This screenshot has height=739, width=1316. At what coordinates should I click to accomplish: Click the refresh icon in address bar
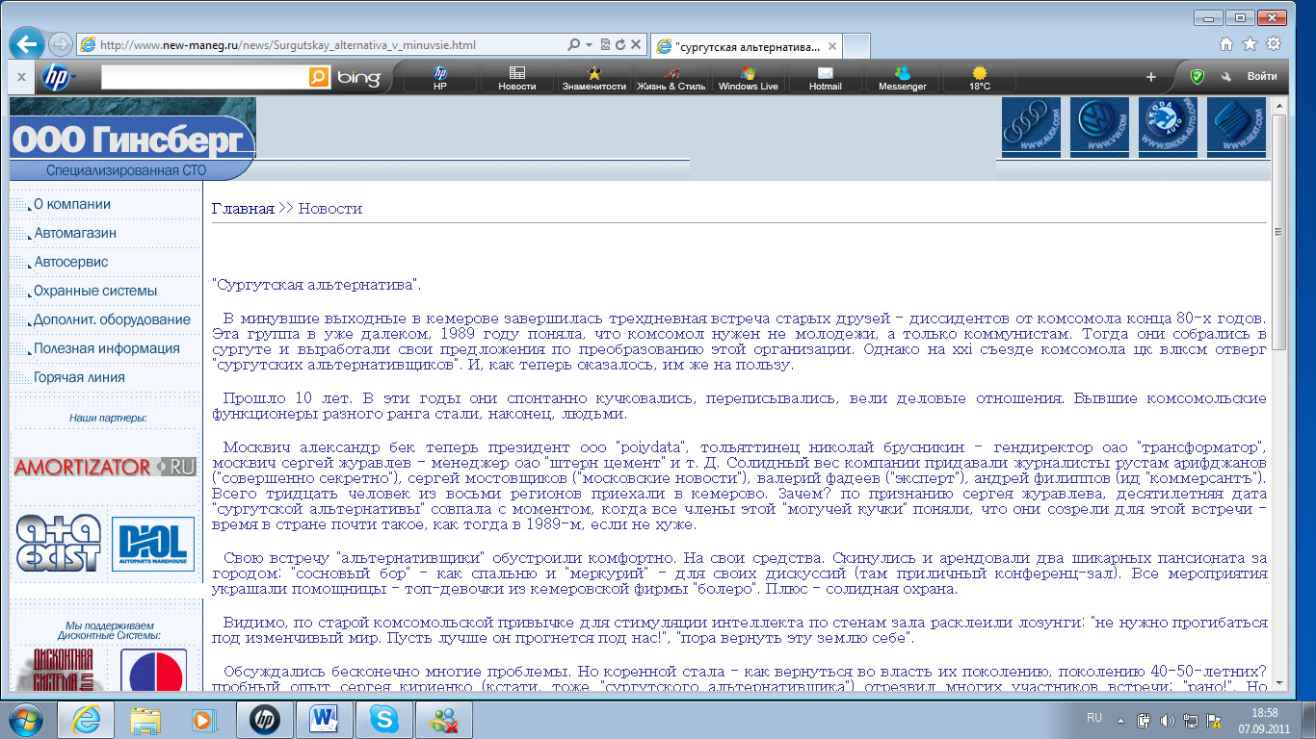[x=620, y=44]
